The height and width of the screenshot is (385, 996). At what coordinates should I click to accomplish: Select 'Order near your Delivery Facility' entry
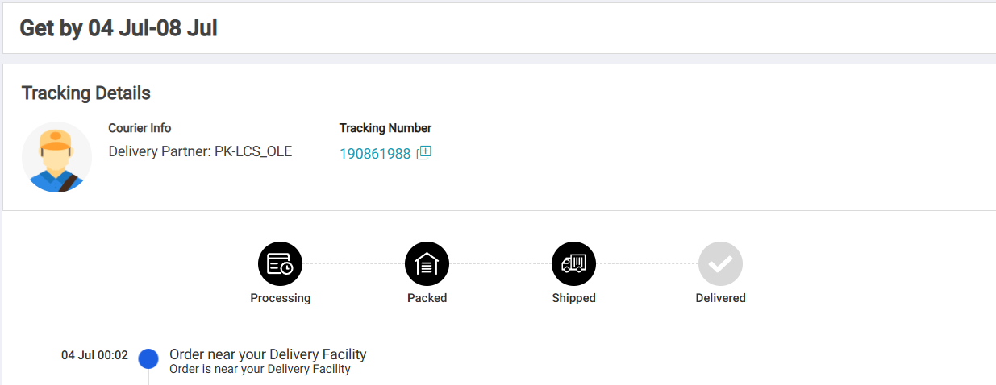click(268, 354)
